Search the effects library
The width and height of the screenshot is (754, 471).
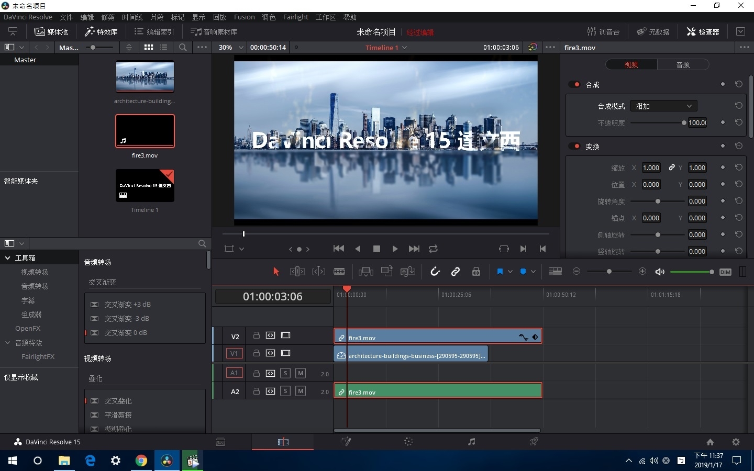202,243
